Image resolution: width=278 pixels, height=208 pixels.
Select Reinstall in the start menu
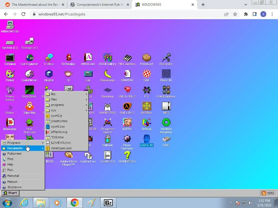tap(23, 176)
